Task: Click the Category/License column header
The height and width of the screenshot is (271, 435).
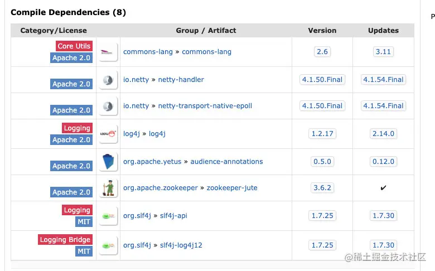Action: click(x=54, y=31)
